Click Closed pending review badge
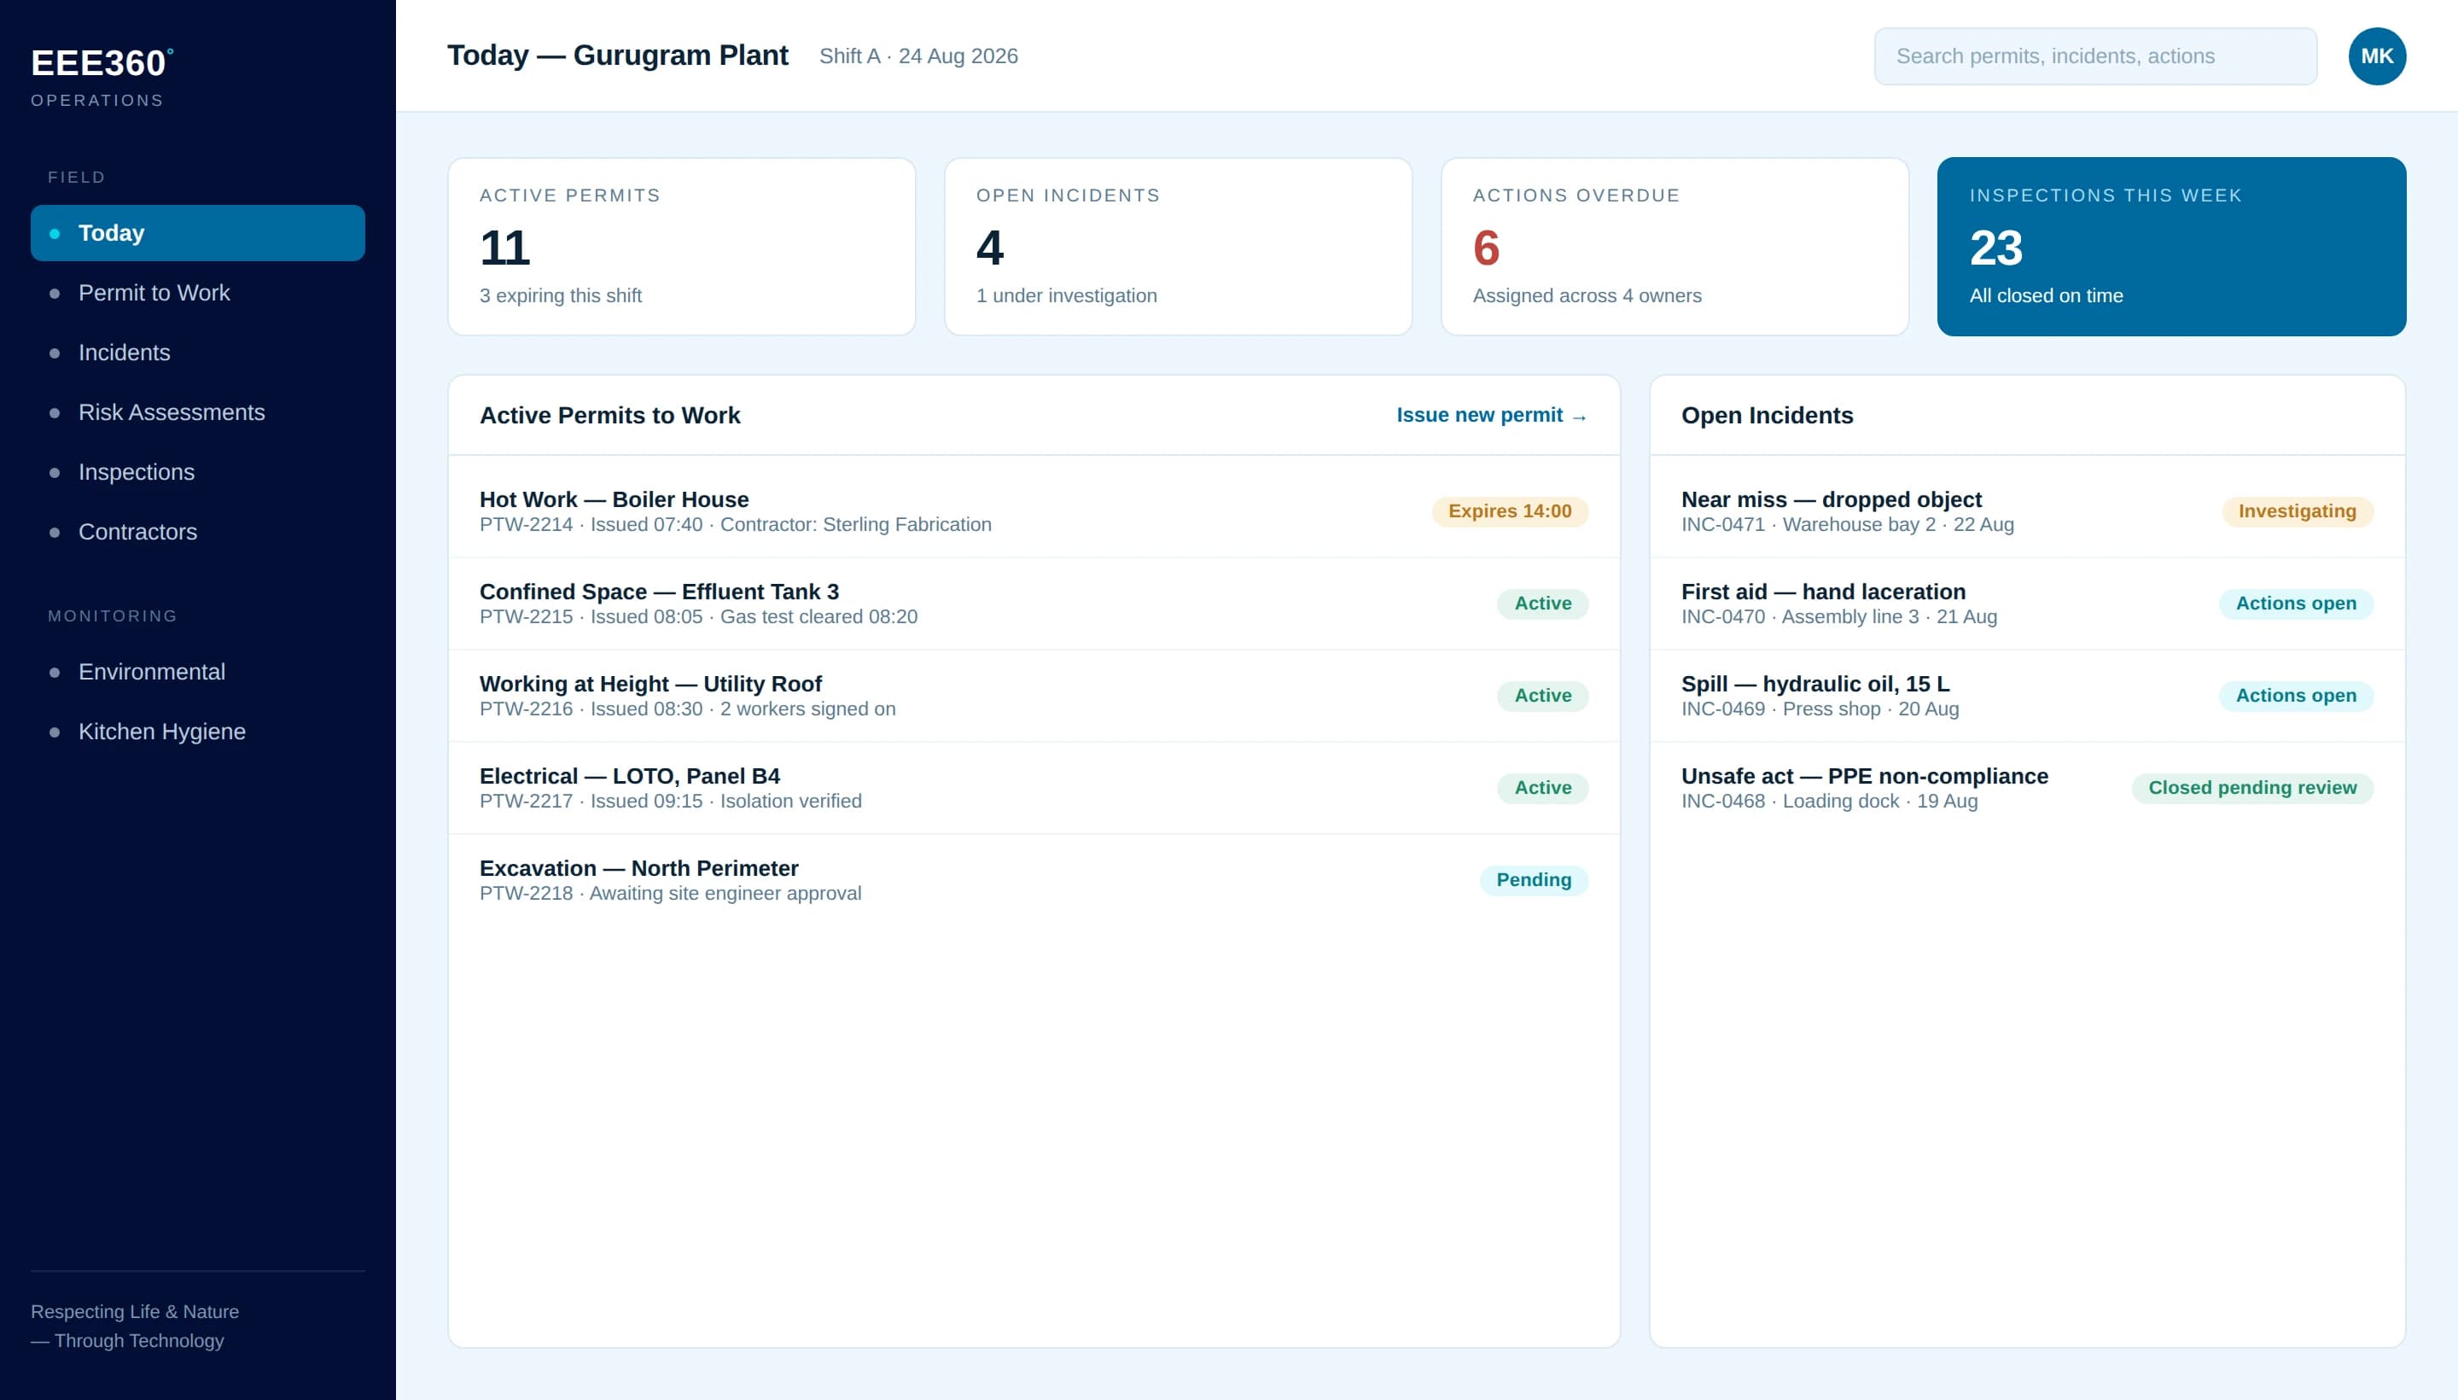This screenshot has height=1400, width=2458. pos(2251,787)
